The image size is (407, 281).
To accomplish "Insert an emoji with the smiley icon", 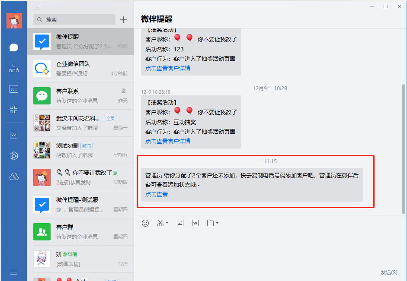I will coord(145,223).
